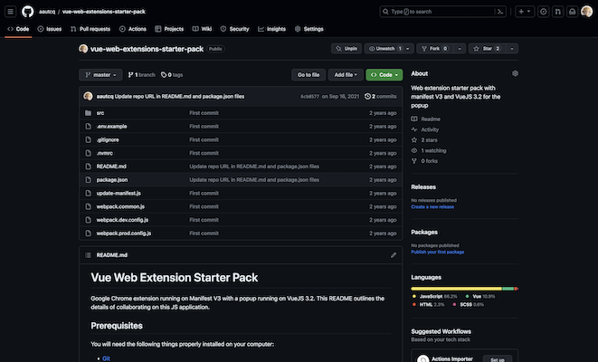Viewport: 598px width, 362px height.
Task: Open the webpack.dev.config.js file
Action: click(122, 220)
